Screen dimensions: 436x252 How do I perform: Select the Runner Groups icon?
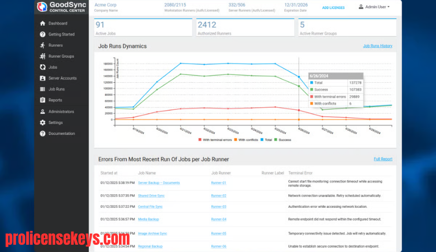point(43,56)
